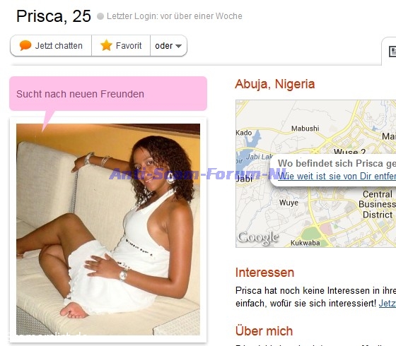Click link Wie weit ist sie entfernt
The image size is (396, 346).
click(x=337, y=176)
